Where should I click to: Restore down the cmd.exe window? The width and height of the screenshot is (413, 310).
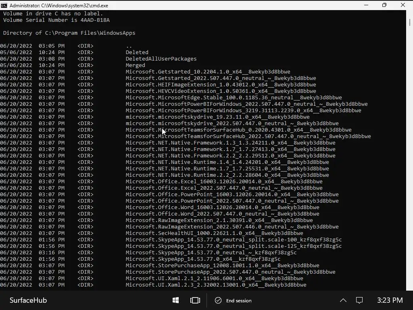click(384, 5)
